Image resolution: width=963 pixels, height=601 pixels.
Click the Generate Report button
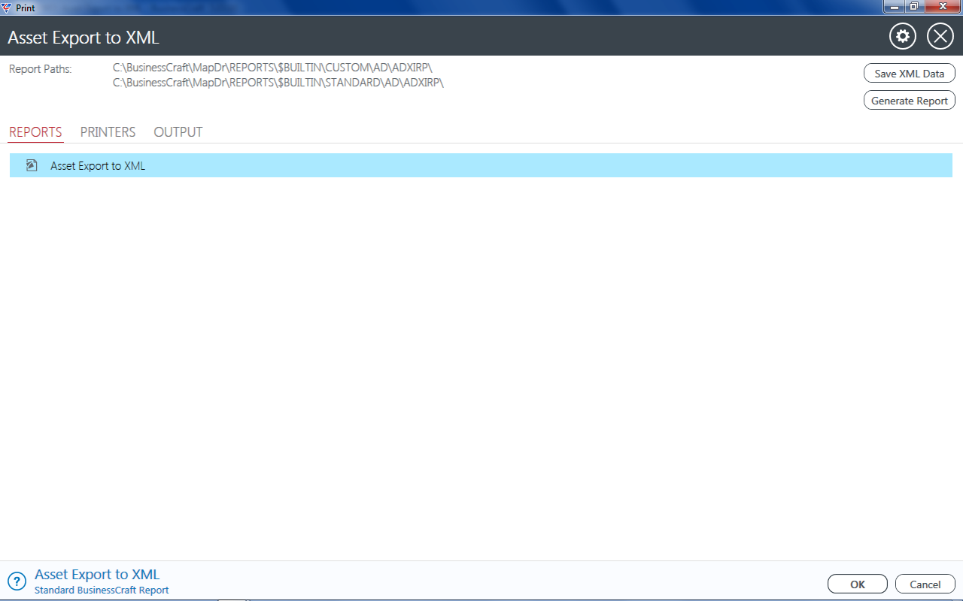pos(910,101)
